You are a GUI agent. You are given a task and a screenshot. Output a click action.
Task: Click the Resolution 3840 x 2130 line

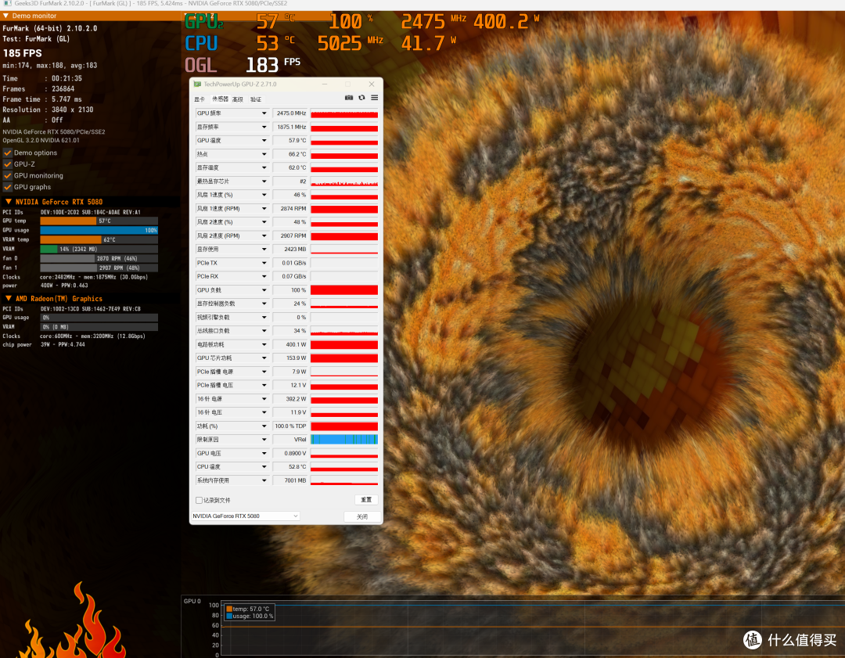[x=48, y=110]
